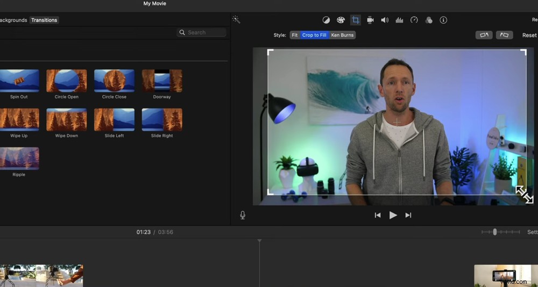Open the clip information icon
The height and width of the screenshot is (287, 538).
[443, 20]
